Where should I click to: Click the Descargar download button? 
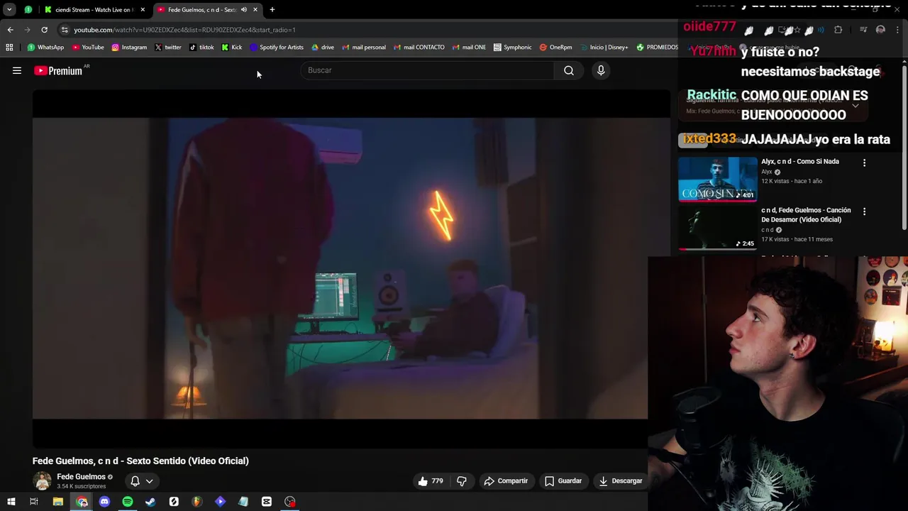(620, 480)
